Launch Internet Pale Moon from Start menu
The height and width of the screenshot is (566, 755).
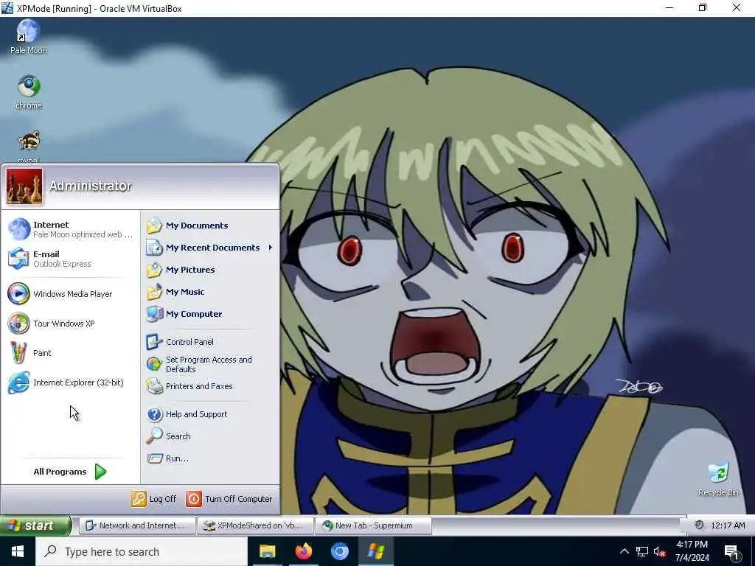70,229
